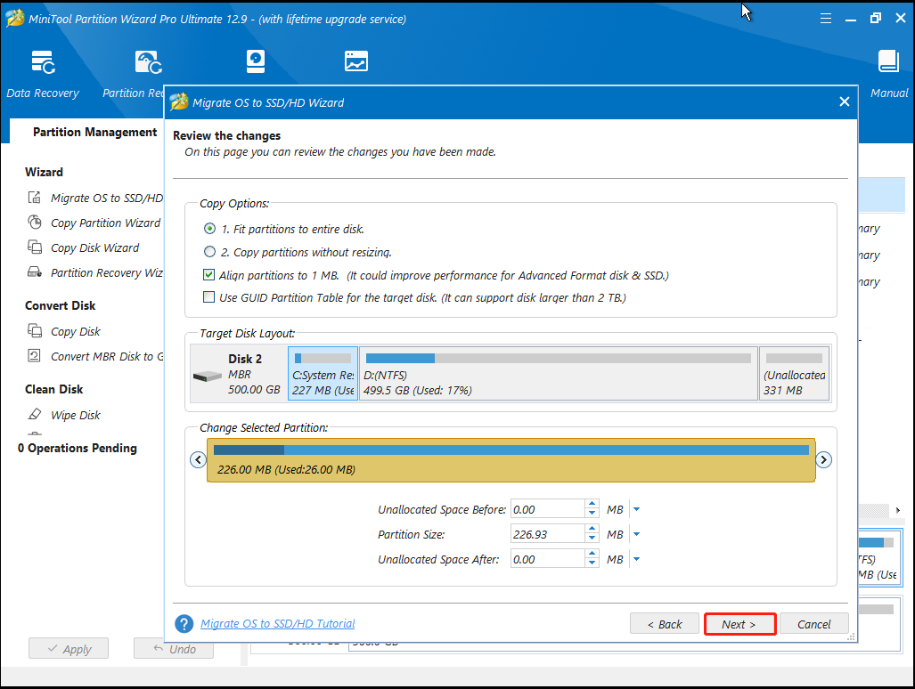Select the D:(NTFS) partition block
915x689 pixels.
tap(559, 374)
